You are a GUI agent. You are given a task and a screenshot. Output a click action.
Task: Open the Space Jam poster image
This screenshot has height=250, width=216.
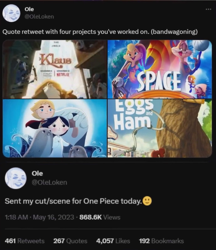pos(160,69)
